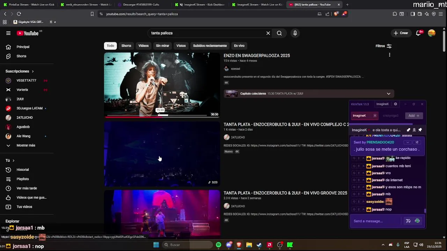Open the YouTube notifications bell
447x251 pixels.
click(x=418, y=33)
